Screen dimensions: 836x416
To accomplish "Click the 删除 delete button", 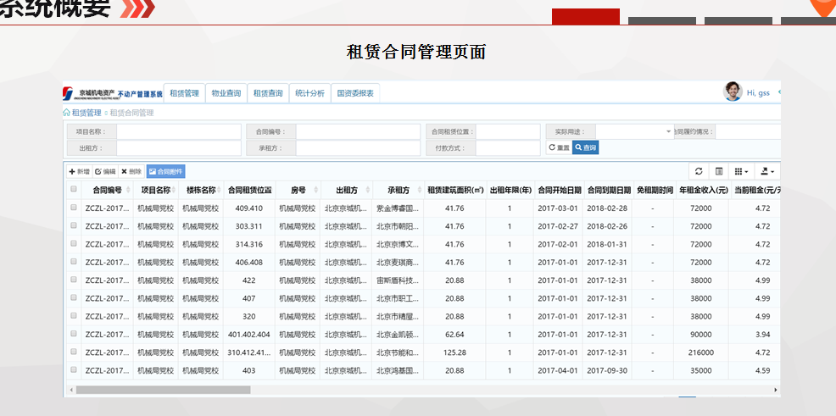I will click(131, 171).
